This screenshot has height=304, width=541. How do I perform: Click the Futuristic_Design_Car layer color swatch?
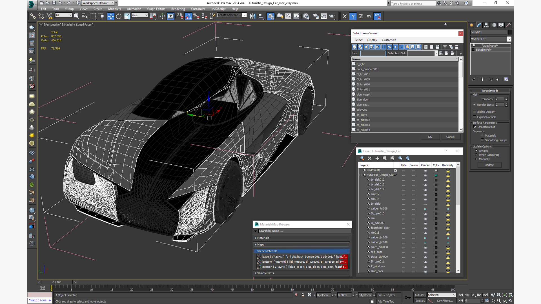436,175
